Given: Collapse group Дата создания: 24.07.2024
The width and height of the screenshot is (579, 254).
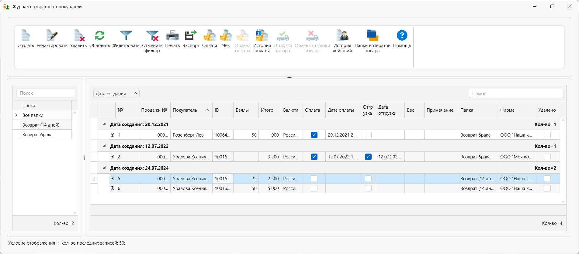Looking at the screenshot, I should coord(104,168).
